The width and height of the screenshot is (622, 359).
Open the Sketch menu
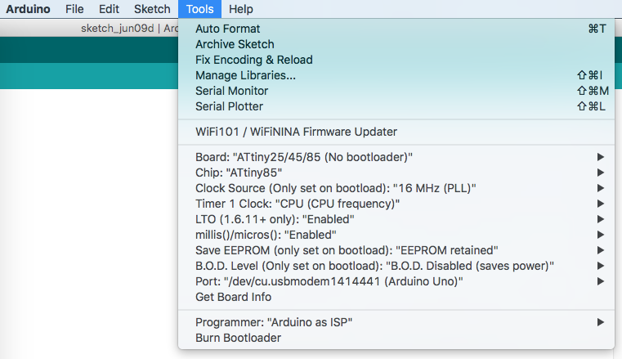pyautogui.click(x=152, y=9)
